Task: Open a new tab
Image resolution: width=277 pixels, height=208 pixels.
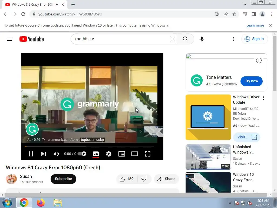Action: [x=73, y=5]
